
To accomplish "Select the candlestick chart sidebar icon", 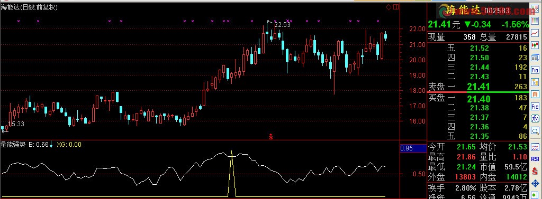I will pyautogui.click(x=535, y=45).
